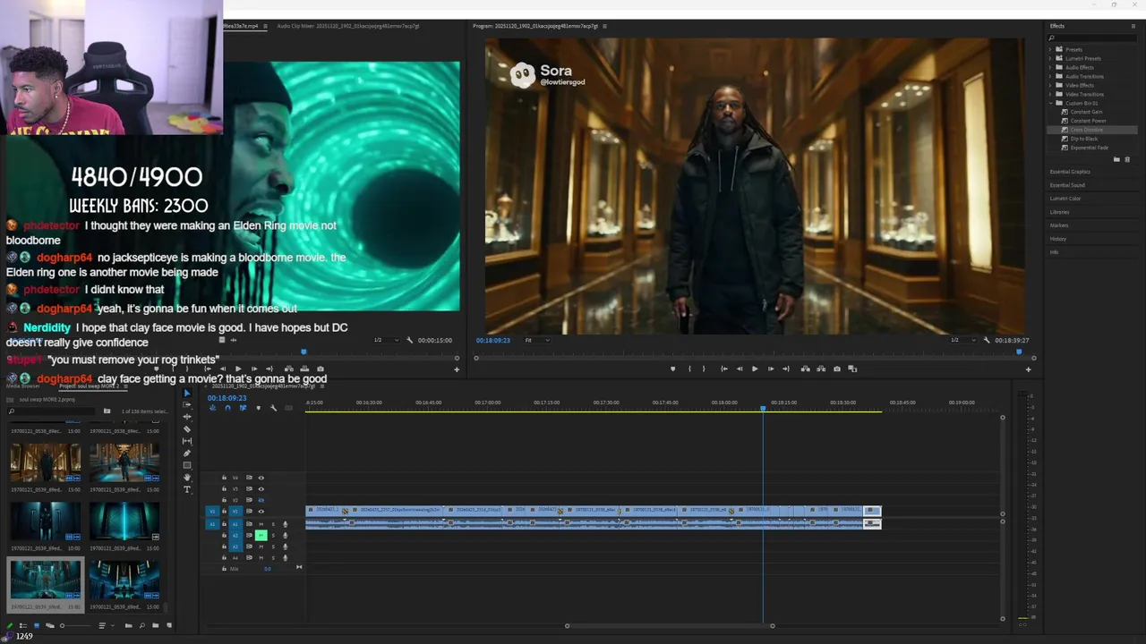Toggle V4 track output eye
This screenshot has width=1146, height=644.
click(x=261, y=478)
